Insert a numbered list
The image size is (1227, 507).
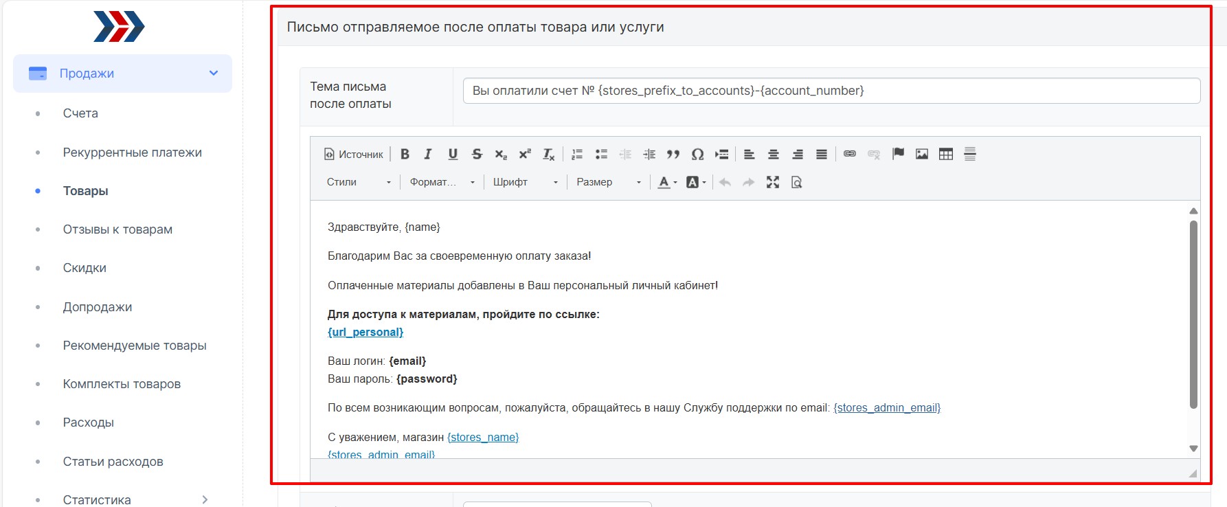coord(577,154)
